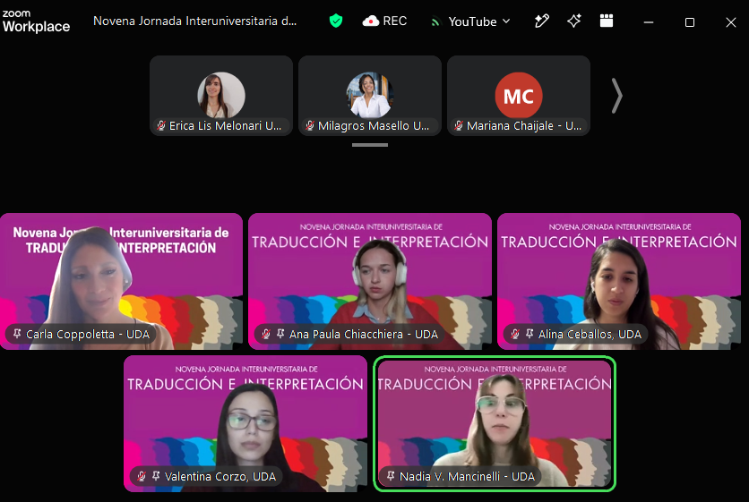Show next participants with right chevron

click(x=616, y=96)
